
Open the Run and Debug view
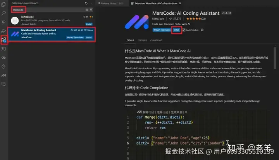click(x=3, y=31)
